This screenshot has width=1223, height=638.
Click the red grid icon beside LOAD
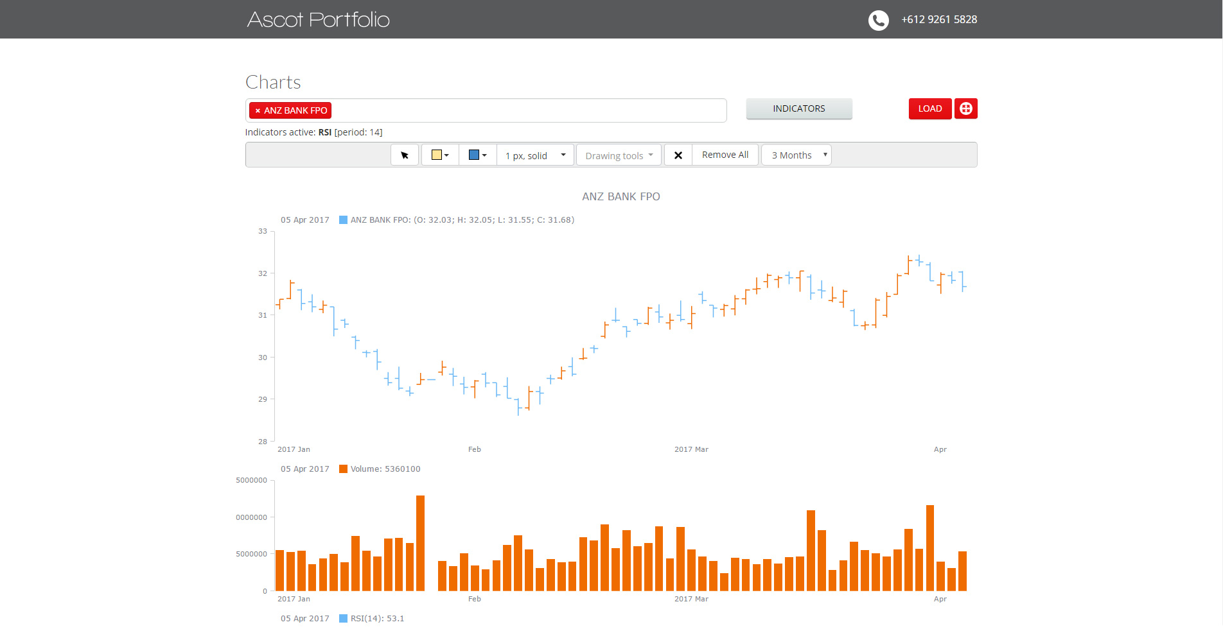click(965, 108)
